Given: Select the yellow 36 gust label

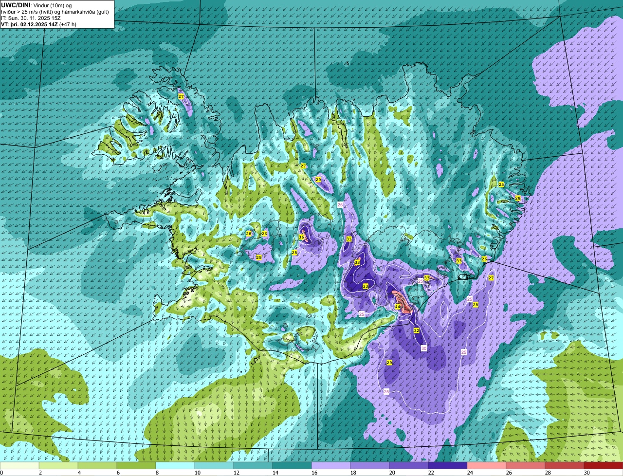Looking at the screenshot, I should (x=301, y=237).
